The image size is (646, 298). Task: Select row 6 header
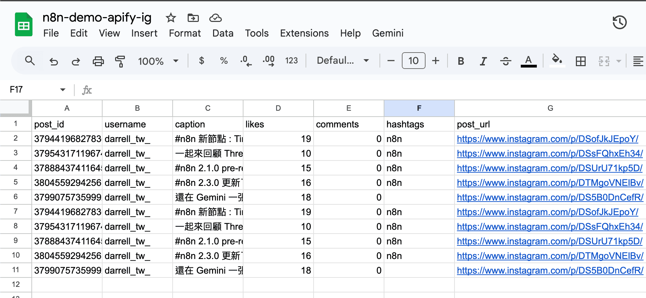16,197
